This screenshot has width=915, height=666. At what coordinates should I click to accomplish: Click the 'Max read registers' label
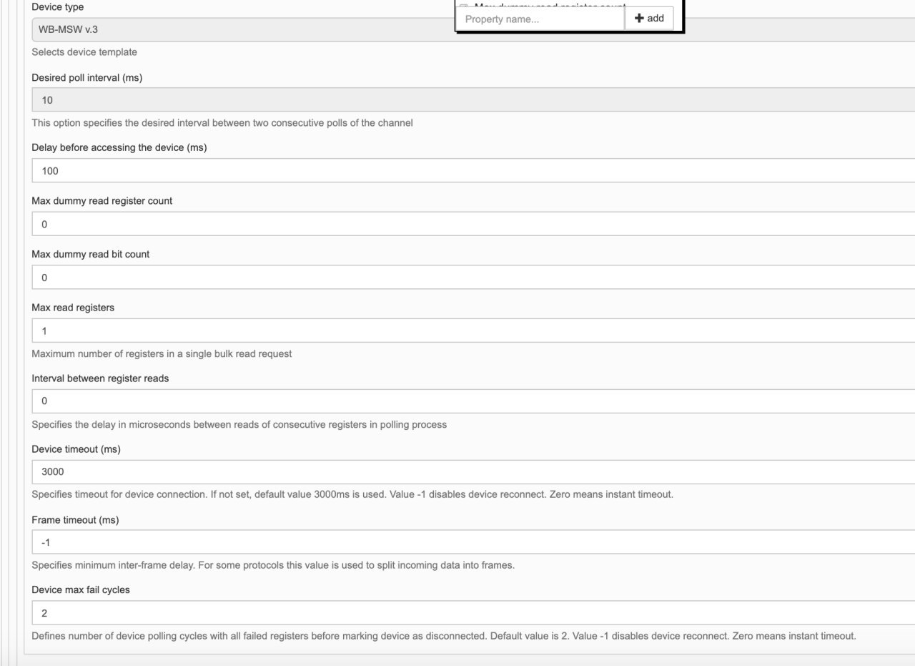[73, 308]
